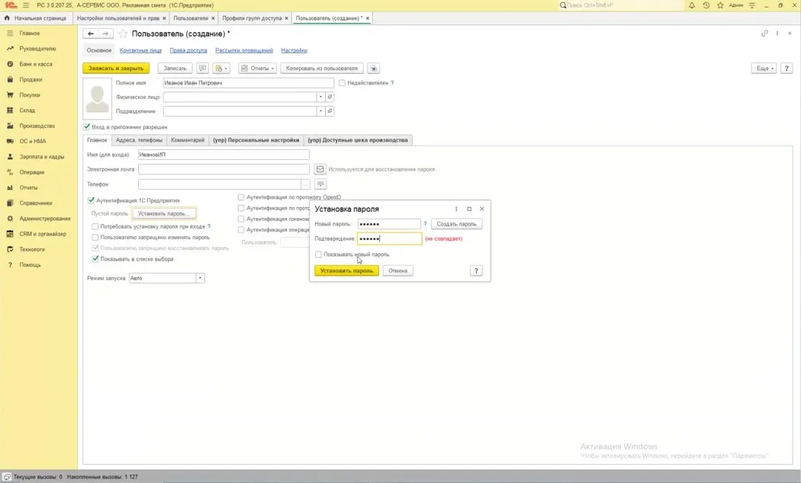Screen dimensions: 801x483
Task: Uncheck Показывать в списке выбора
Action: click(x=95, y=259)
